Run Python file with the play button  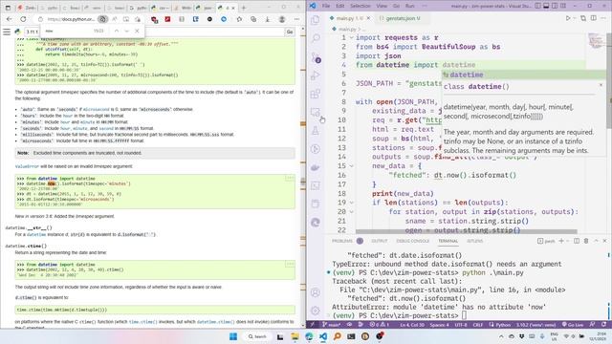(x=568, y=18)
